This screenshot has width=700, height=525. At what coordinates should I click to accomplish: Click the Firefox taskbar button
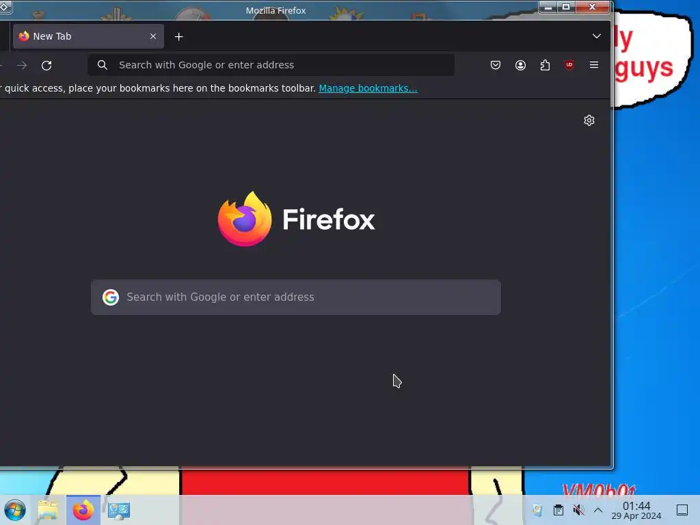pos(83,510)
